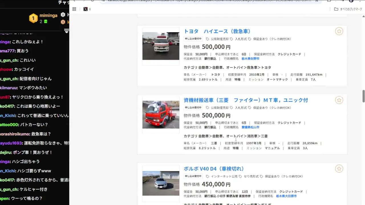Click the 入札形式 tag on 資機材搬送車 listing
This screenshot has width=365, height=205.
pyautogui.click(x=238, y=108)
